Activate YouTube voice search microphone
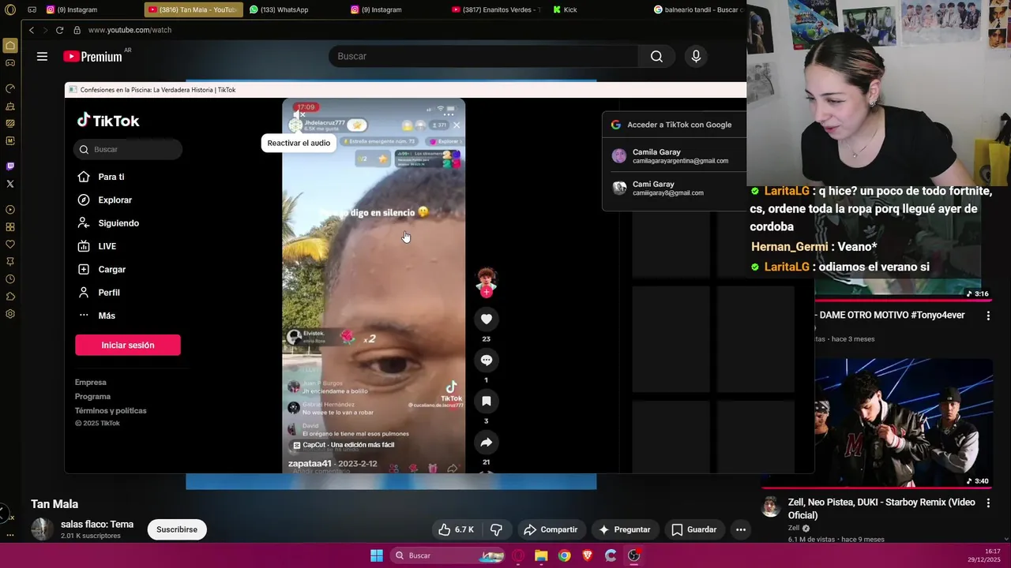This screenshot has height=568, width=1011. [696, 56]
